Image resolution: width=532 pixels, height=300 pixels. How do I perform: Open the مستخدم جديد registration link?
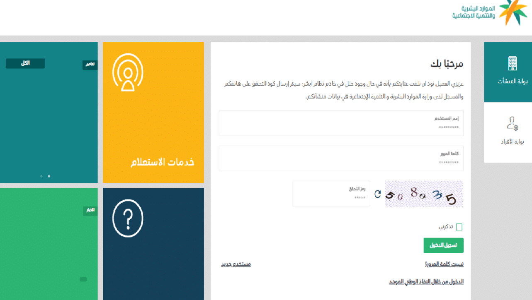(x=236, y=264)
